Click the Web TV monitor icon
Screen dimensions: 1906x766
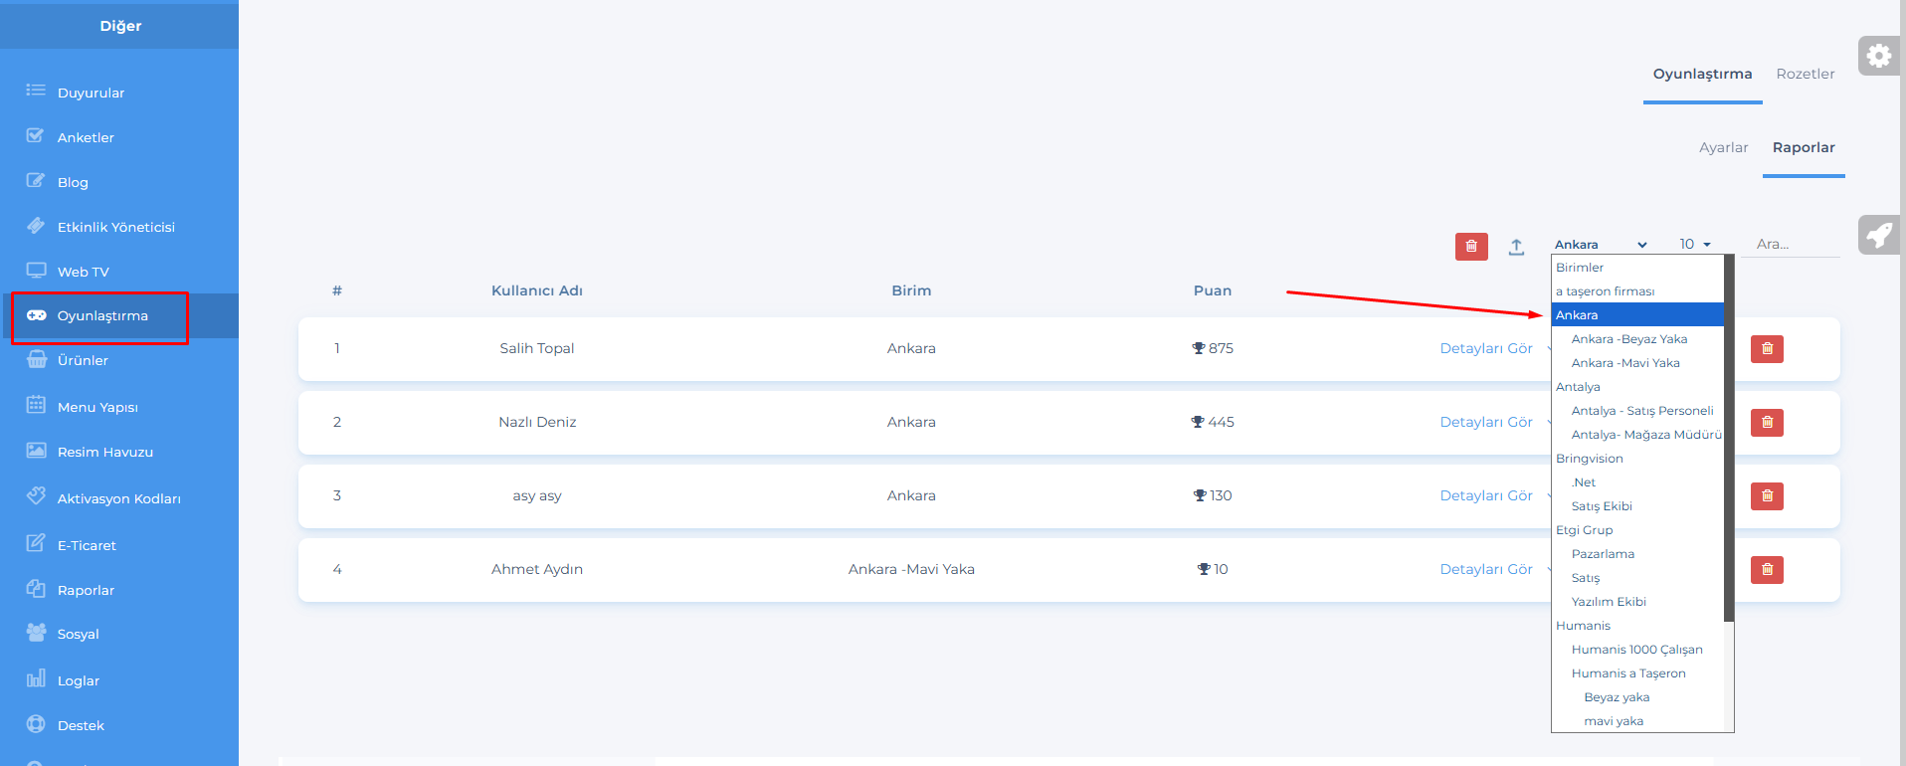(37, 271)
